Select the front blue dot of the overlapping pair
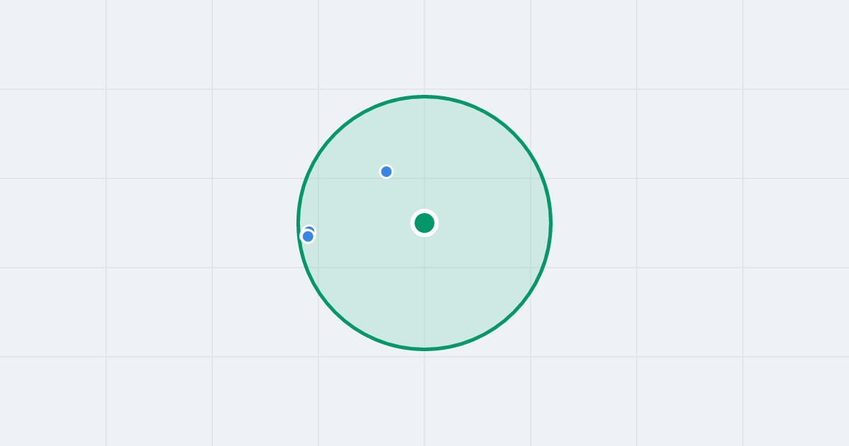The image size is (849, 446). coord(308,236)
